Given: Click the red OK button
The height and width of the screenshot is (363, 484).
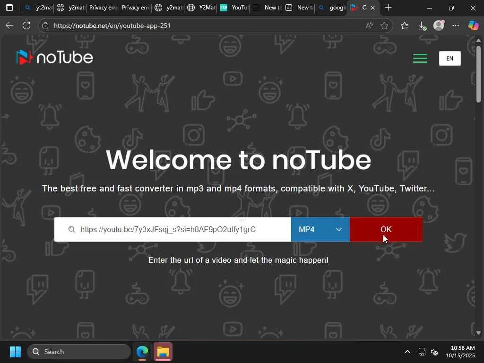Looking at the screenshot, I should (386, 229).
